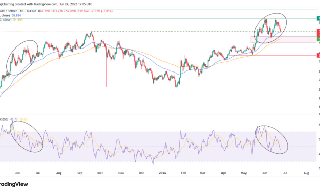Click the May label on time axis

(x=243, y=173)
